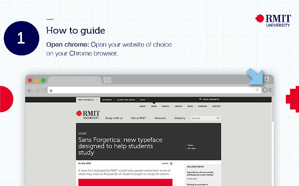Image resolution: width=299 pixels, height=186 pixels.
Task: Click the Library link
Action: (x=178, y=106)
